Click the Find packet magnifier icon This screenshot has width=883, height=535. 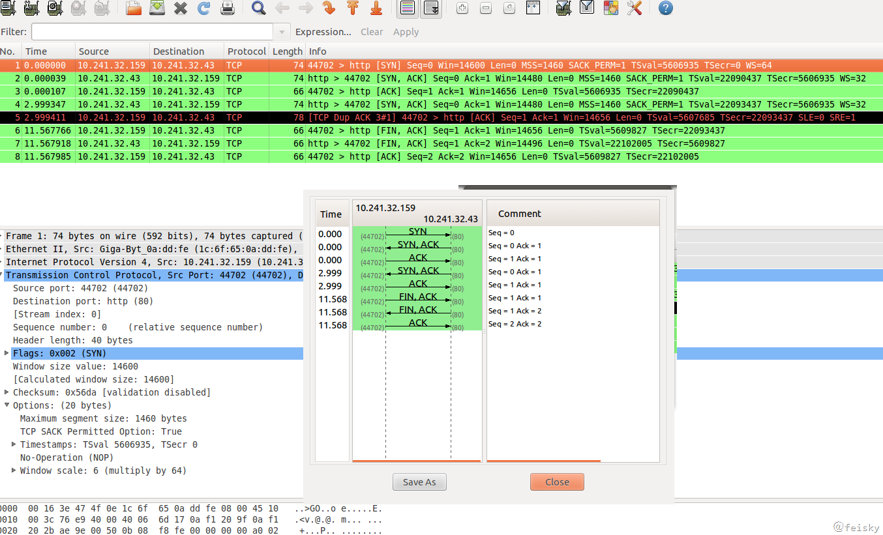(x=259, y=8)
